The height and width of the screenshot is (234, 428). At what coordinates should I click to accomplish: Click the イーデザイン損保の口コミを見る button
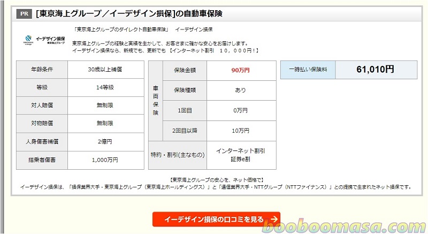(216, 219)
